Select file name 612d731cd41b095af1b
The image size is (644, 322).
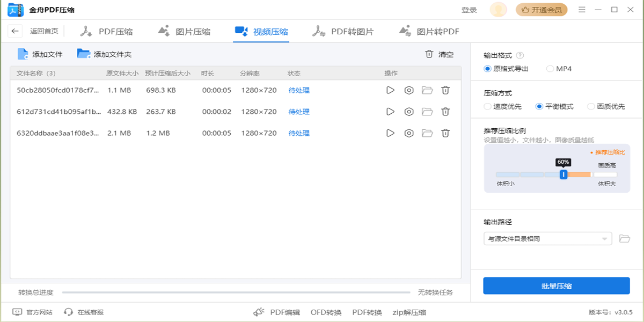pos(58,112)
